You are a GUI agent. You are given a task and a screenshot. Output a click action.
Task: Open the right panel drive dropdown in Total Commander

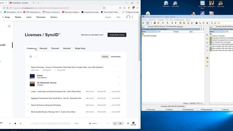coord(213,27)
